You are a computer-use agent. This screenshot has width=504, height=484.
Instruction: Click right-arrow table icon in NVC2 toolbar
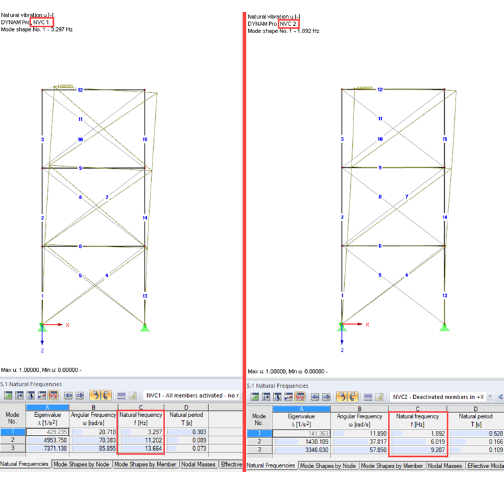[x=326, y=397]
